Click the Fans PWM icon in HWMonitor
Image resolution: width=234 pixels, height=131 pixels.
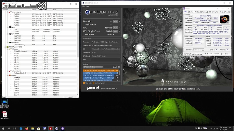(x=10, y=34)
